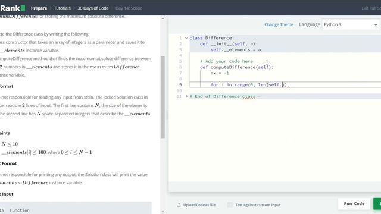Expand the End of Difference class fold

coord(186,96)
